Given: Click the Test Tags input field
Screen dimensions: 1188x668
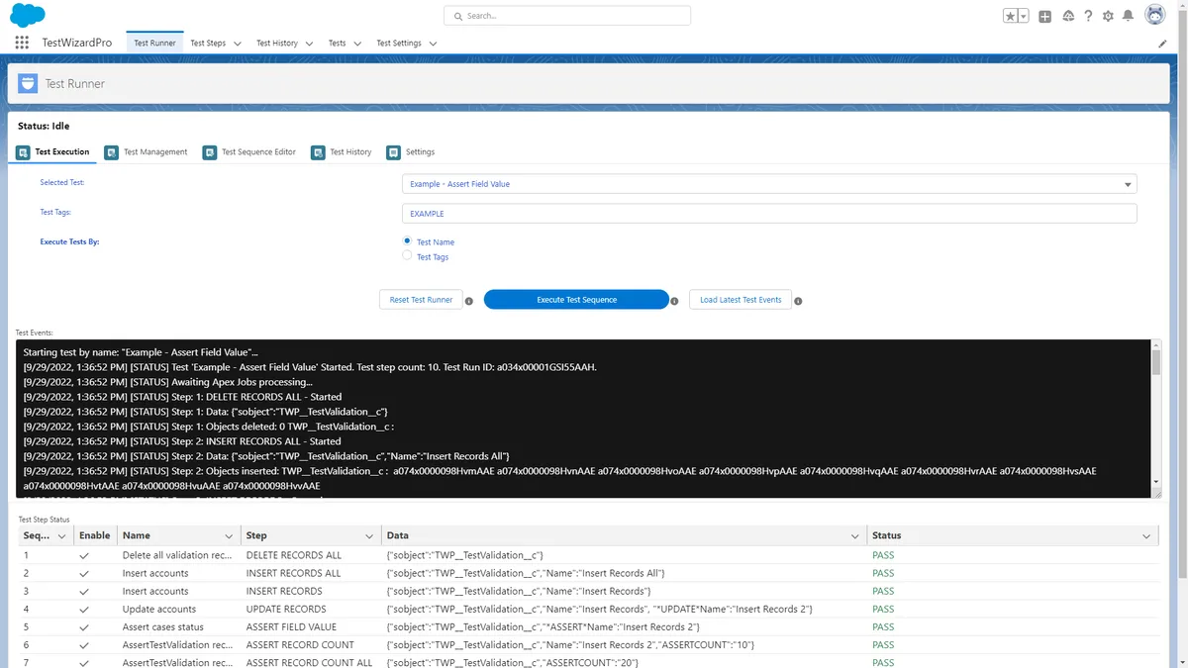Looking at the screenshot, I should point(769,214).
